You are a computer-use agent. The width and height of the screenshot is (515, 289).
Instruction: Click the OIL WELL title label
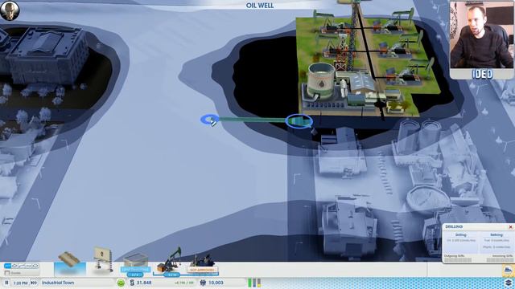click(259, 6)
